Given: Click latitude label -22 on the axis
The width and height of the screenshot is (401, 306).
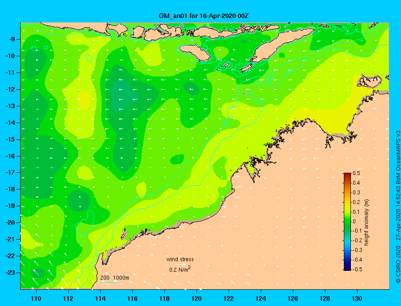Looking at the screenshot, I should tap(11, 256).
